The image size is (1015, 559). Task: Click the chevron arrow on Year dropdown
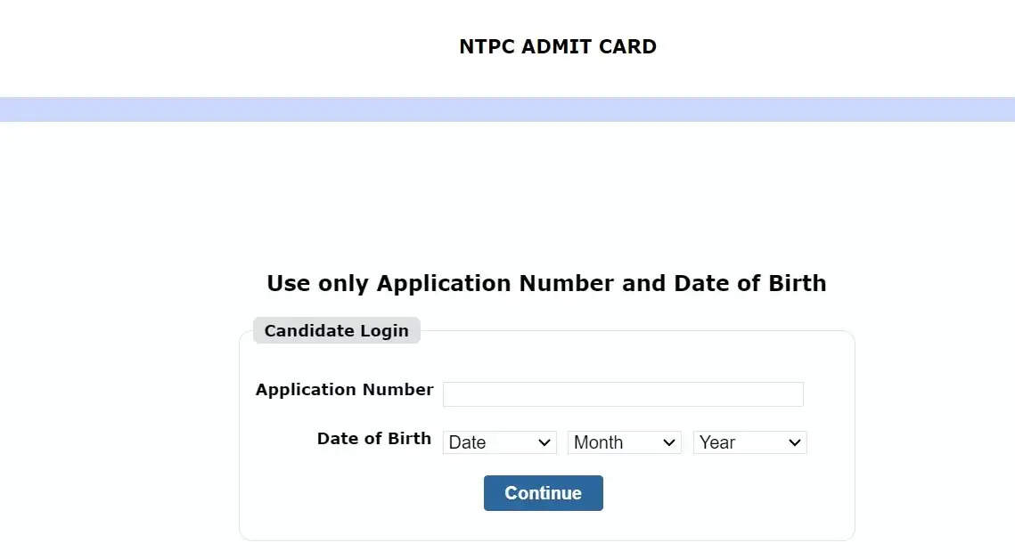click(x=795, y=443)
